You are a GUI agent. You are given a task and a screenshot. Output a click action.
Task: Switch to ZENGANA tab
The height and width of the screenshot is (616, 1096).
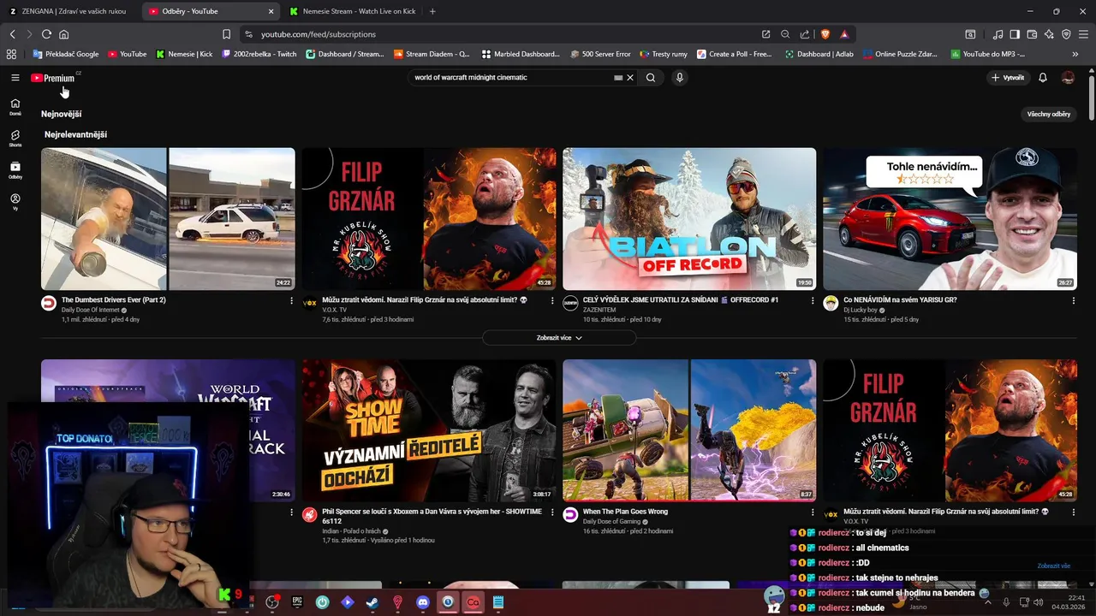[70, 11]
